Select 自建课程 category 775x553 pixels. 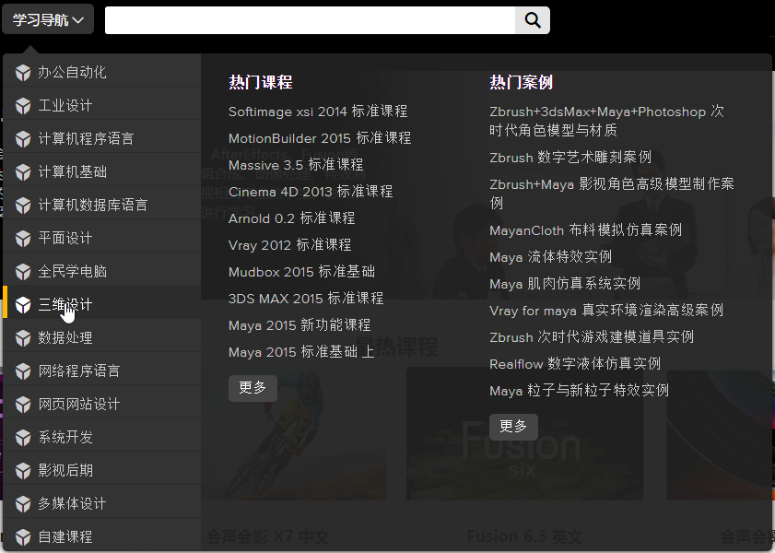coord(101,535)
